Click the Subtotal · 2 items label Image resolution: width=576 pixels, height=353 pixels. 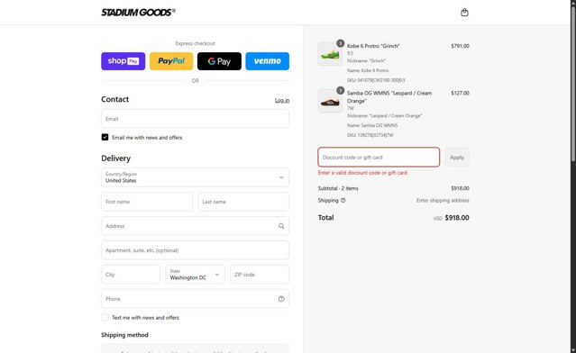click(338, 188)
